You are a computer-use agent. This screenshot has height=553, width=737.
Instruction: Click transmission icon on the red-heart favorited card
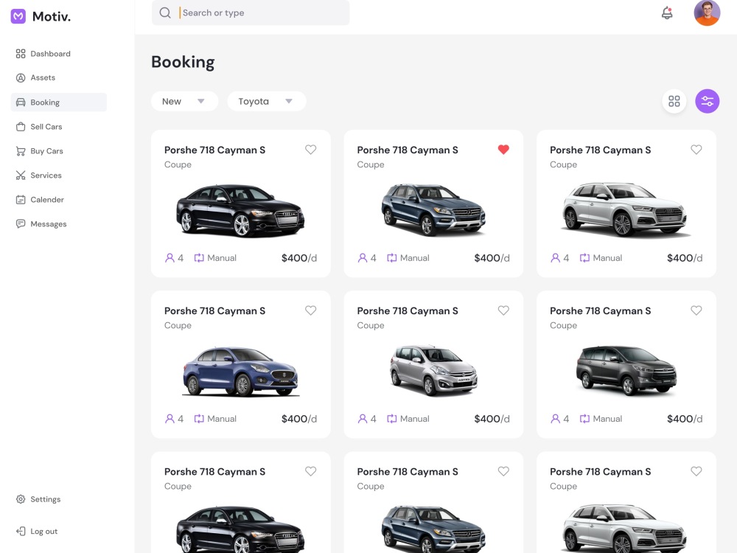pos(392,257)
